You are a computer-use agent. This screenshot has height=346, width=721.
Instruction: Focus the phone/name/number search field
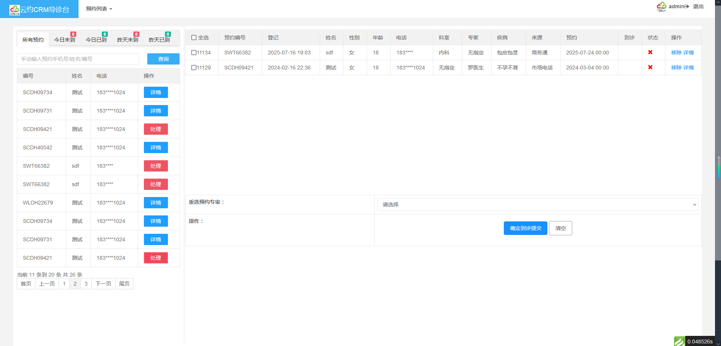(78, 59)
